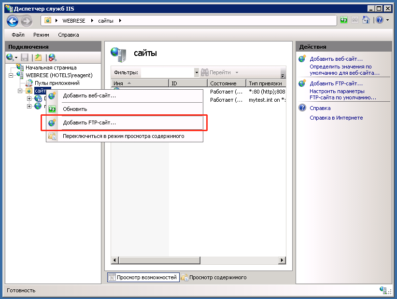The image size is (397, 299).
Task: Click Добавить FTP-сайт… in Действия pane
Action: point(336,83)
